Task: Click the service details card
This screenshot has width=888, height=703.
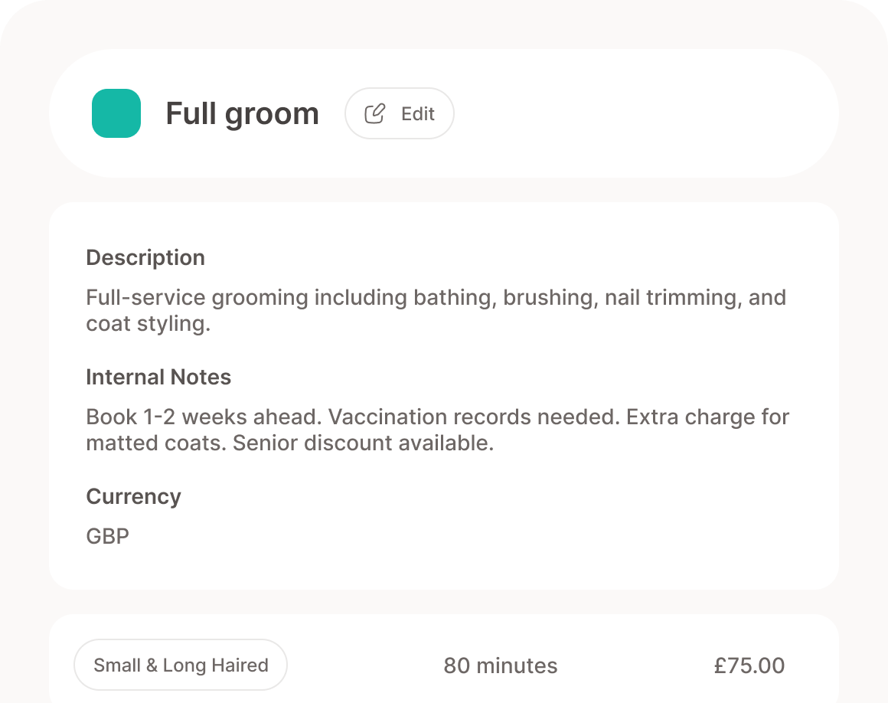Action: (x=444, y=394)
